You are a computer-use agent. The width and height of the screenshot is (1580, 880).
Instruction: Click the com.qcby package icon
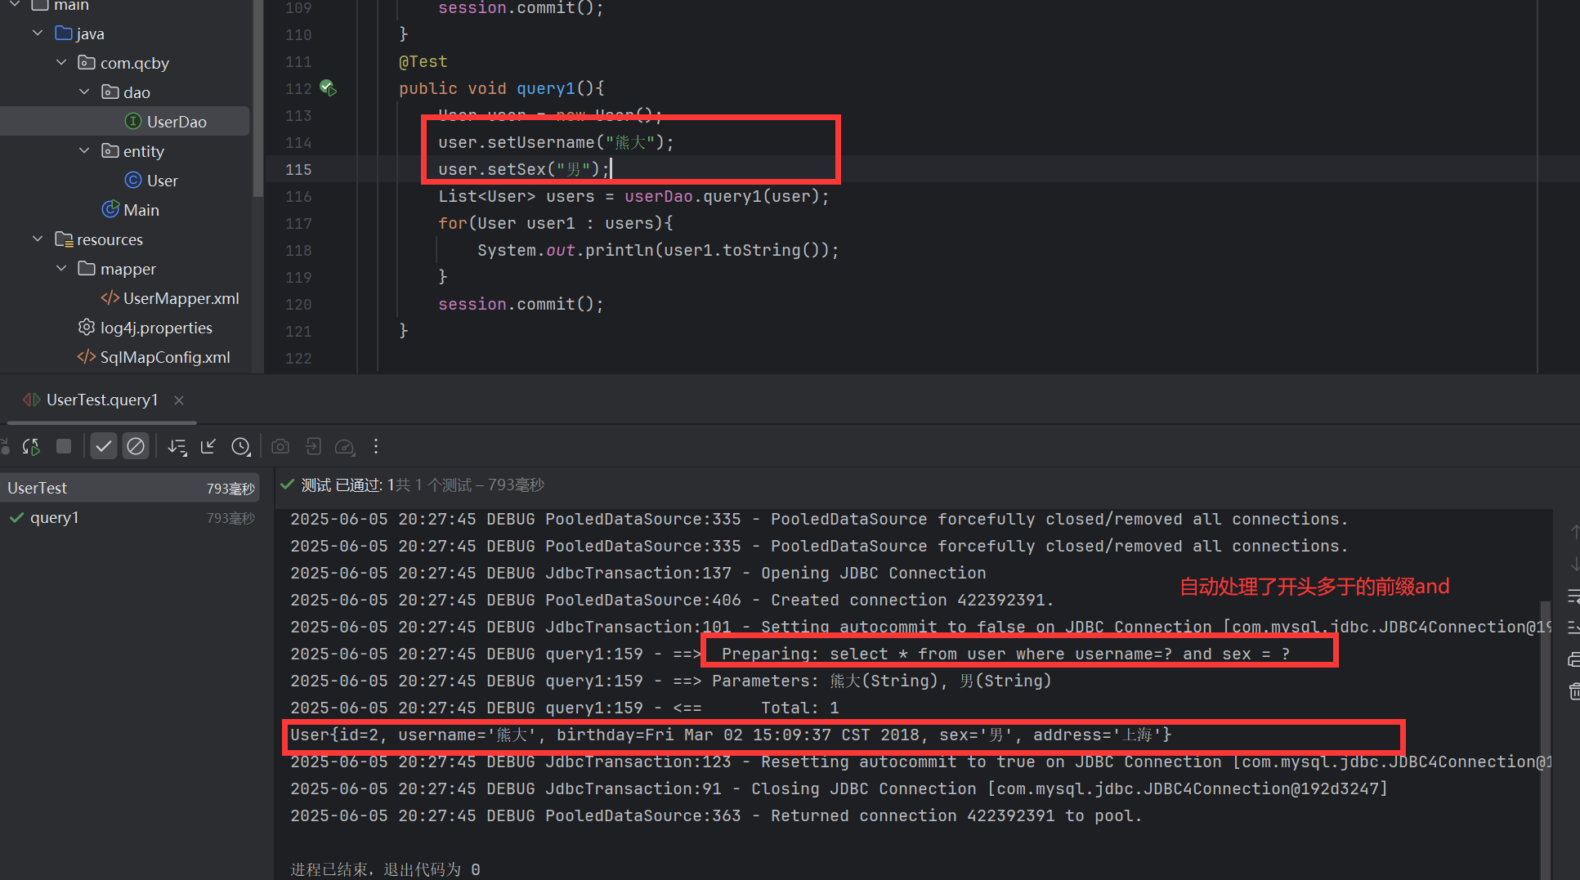tap(87, 62)
